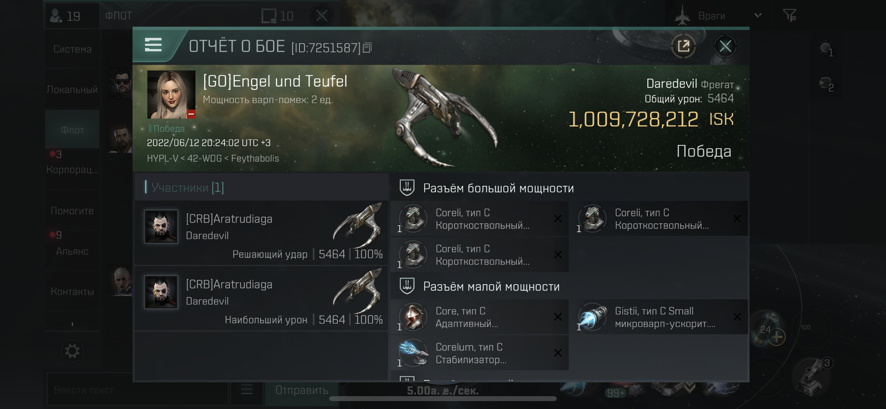
Task: Switch to the Локальный chat tab
Action: pyautogui.click(x=72, y=90)
